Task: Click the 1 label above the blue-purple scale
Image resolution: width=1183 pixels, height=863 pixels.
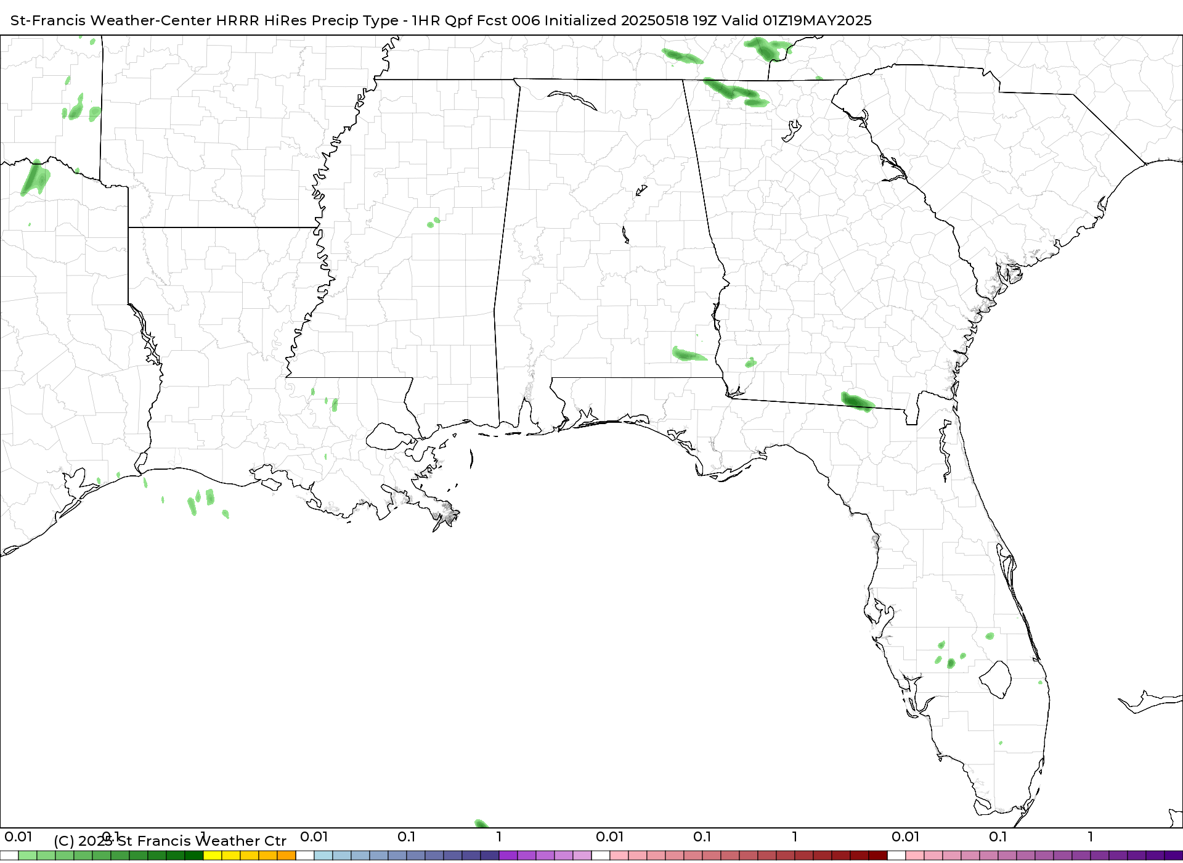Action: pyautogui.click(x=499, y=836)
